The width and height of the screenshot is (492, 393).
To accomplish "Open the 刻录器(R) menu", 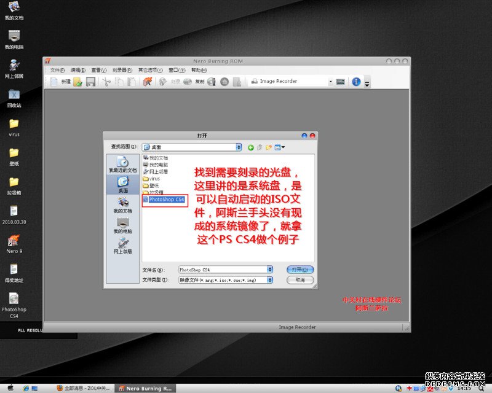I will click(122, 70).
